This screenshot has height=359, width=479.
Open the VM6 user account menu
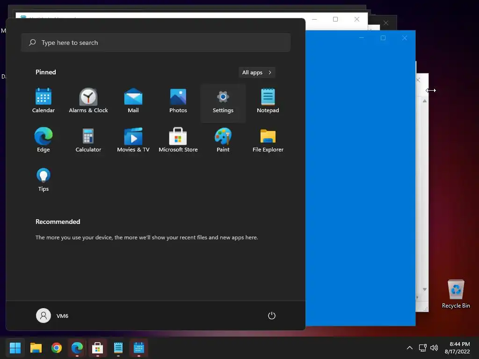click(52, 316)
